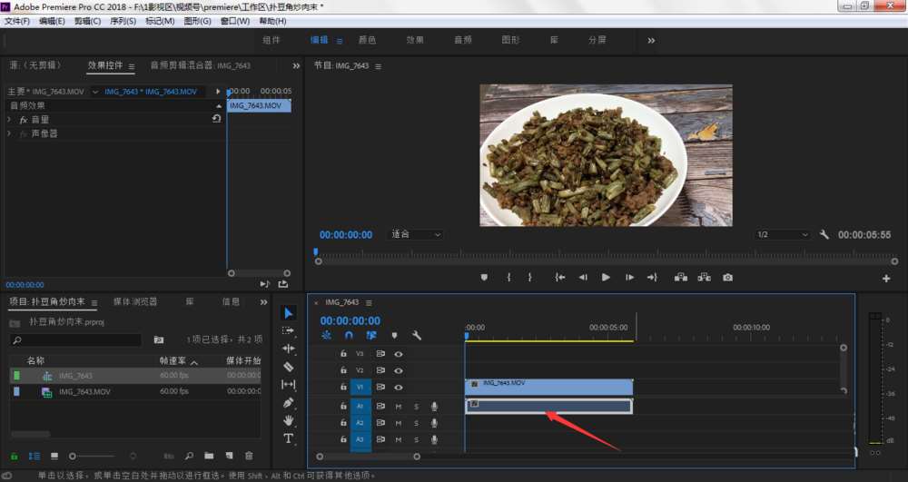The image size is (908, 482).
Task: Click the Export Frame camera icon
Action: (727, 278)
